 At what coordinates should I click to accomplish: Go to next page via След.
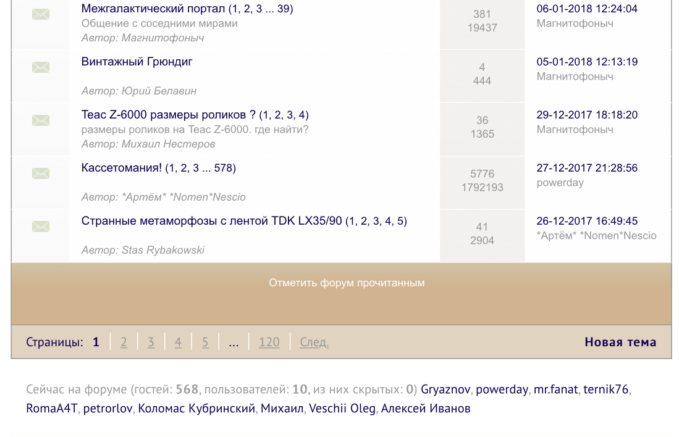[314, 342]
